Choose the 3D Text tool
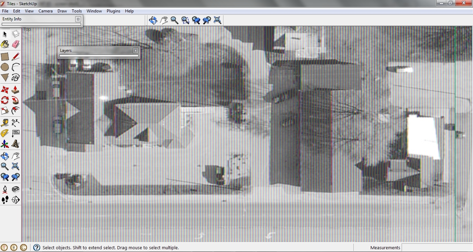This screenshot has width=473, height=252. pos(16,144)
